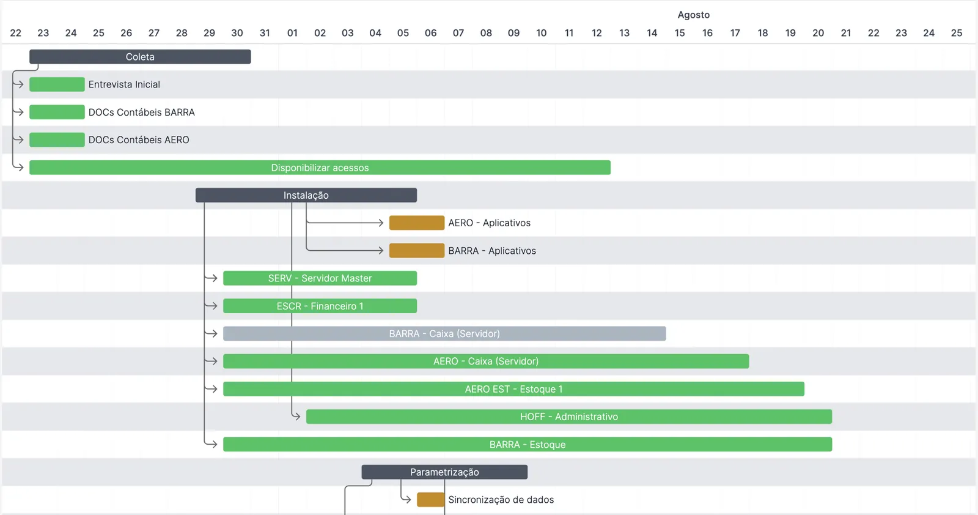Click the DOCs Contábeis AERO task bar
This screenshot has width=978, height=515.
[x=57, y=139]
